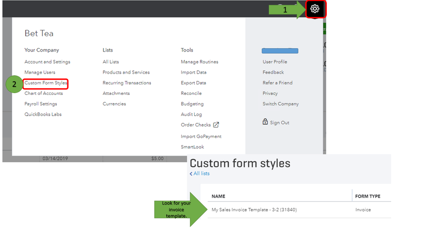The width and height of the screenshot is (437, 240).
Task: Open Products and Services
Action: (x=126, y=73)
